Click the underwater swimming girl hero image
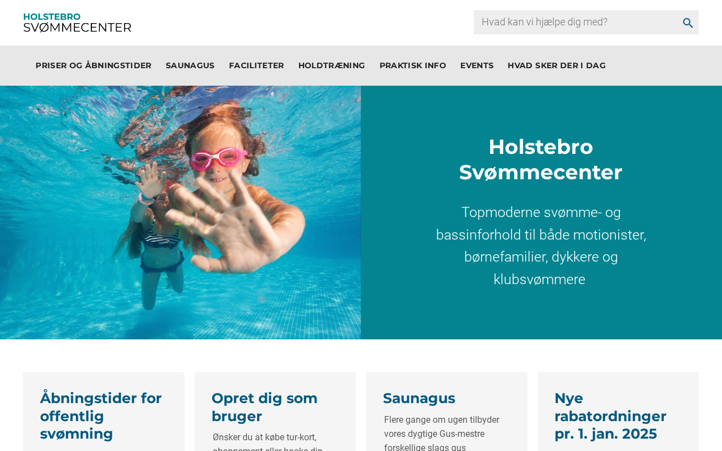This screenshot has width=722, height=451. click(x=180, y=213)
